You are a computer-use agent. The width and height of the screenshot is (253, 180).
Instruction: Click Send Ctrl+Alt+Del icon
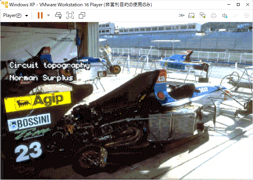tap(58, 15)
